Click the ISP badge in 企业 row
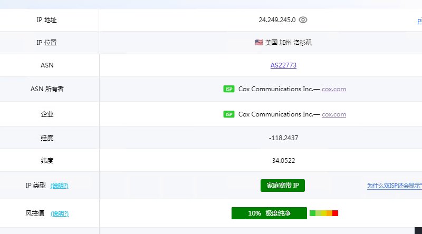The width and height of the screenshot is (422, 234). coord(229,114)
